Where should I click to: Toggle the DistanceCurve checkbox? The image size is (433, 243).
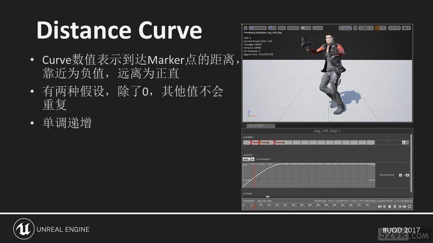click(401, 175)
